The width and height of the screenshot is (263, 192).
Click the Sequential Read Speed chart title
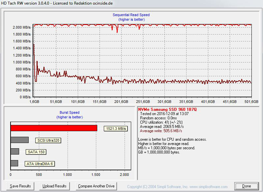(x=131, y=15)
